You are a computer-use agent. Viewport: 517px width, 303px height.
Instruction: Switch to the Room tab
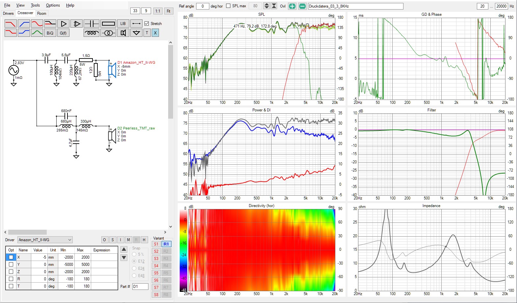pyautogui.click(x=41, y=13)
